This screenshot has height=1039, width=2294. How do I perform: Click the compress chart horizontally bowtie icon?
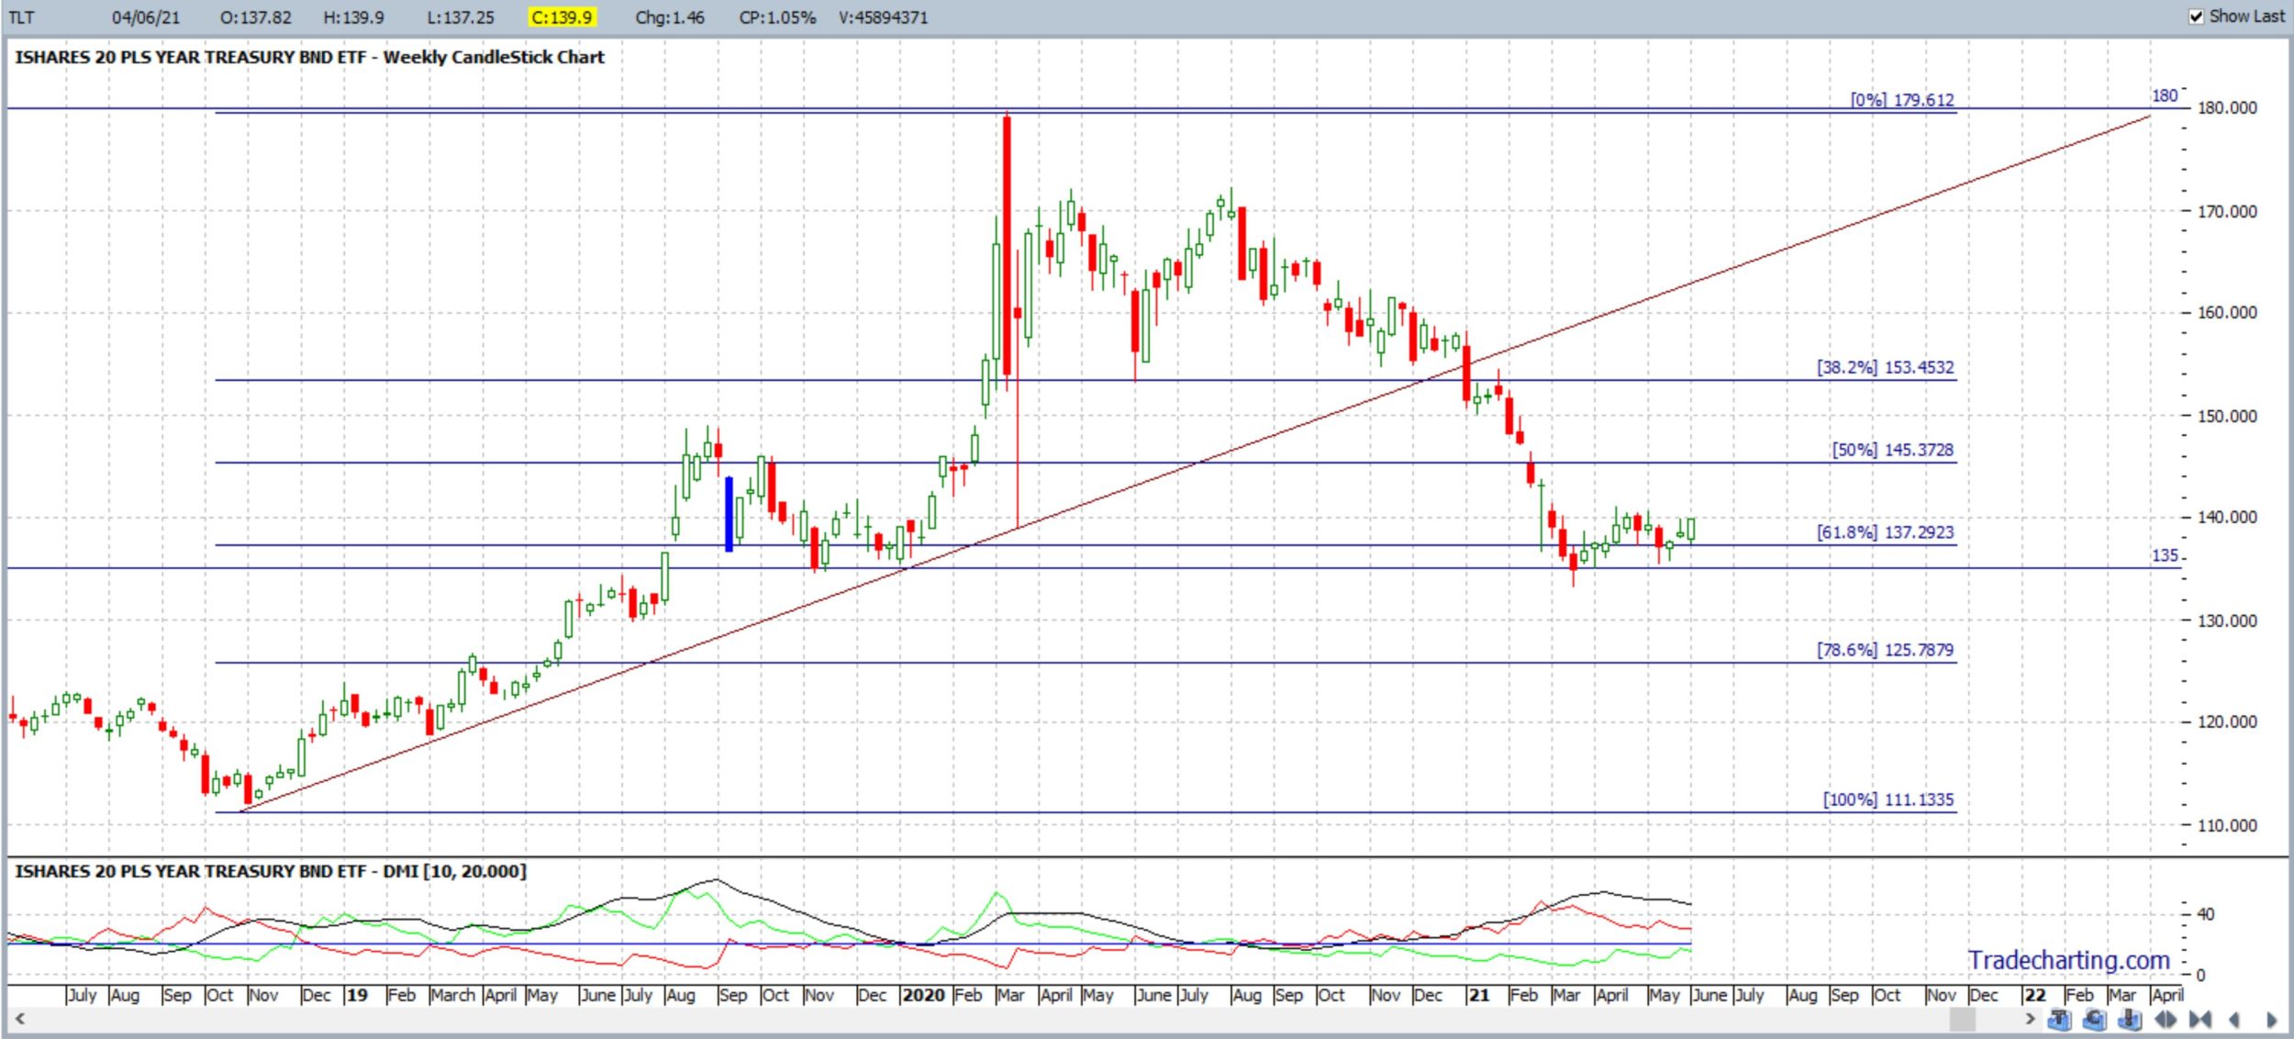click(2200, 1020)
